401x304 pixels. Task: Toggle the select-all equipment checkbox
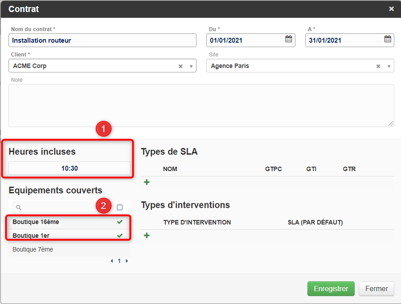tap(120, 208)
